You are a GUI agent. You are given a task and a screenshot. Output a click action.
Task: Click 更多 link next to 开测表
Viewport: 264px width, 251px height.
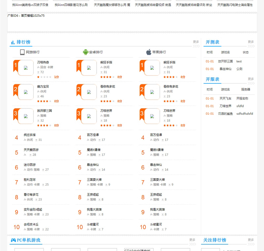click(x=251, y=42)
